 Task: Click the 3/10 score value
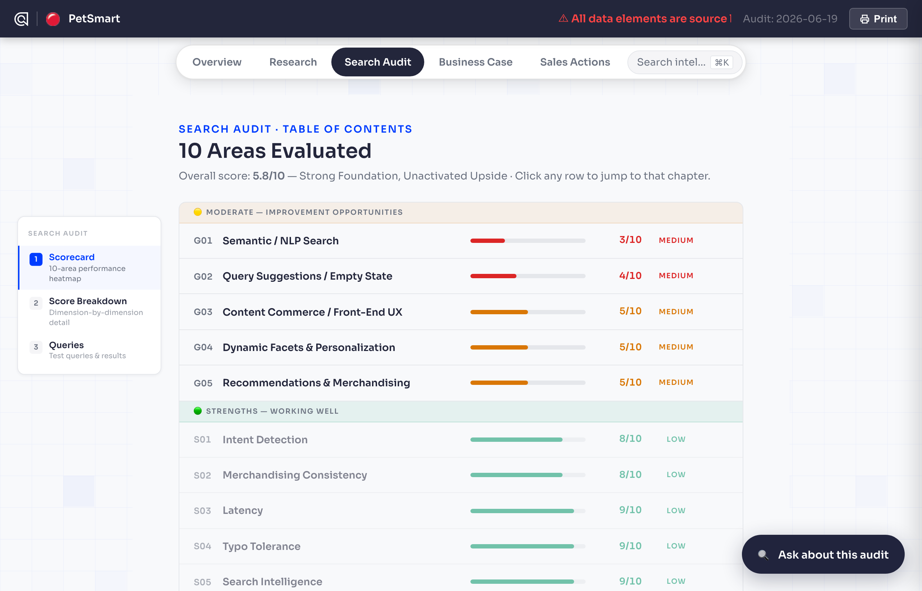click(x=630, y=240)
